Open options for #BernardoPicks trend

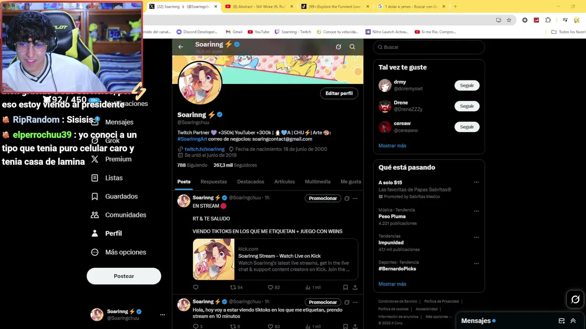coord(476,264)
